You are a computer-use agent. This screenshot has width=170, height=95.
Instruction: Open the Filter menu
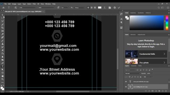[x=34, y=4]
